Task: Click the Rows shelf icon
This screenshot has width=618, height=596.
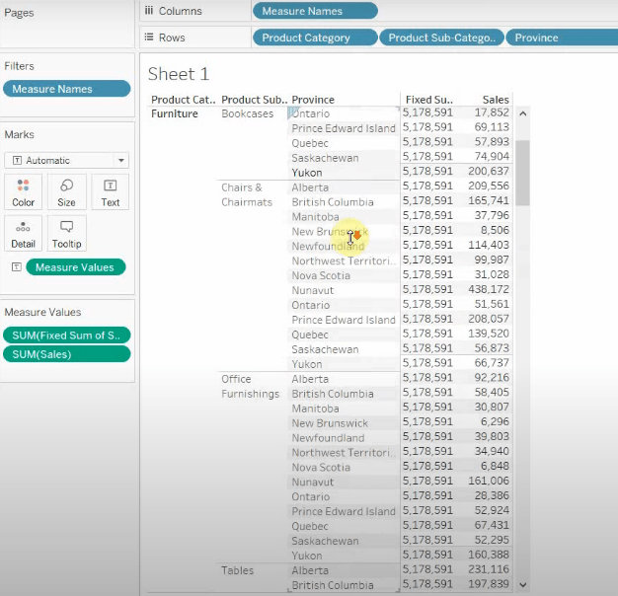Action: tap(149, 37)
